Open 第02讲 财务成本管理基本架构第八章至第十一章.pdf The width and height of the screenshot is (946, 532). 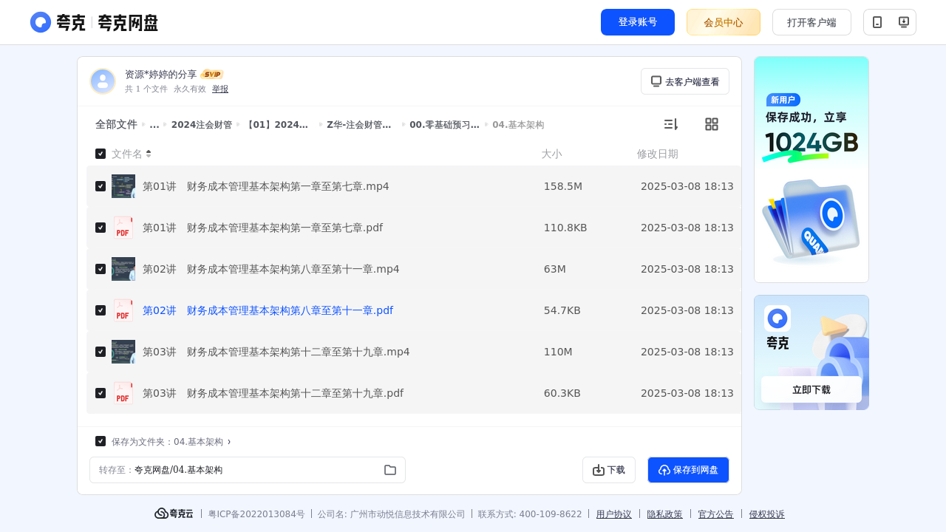click(x=268, y=310)
